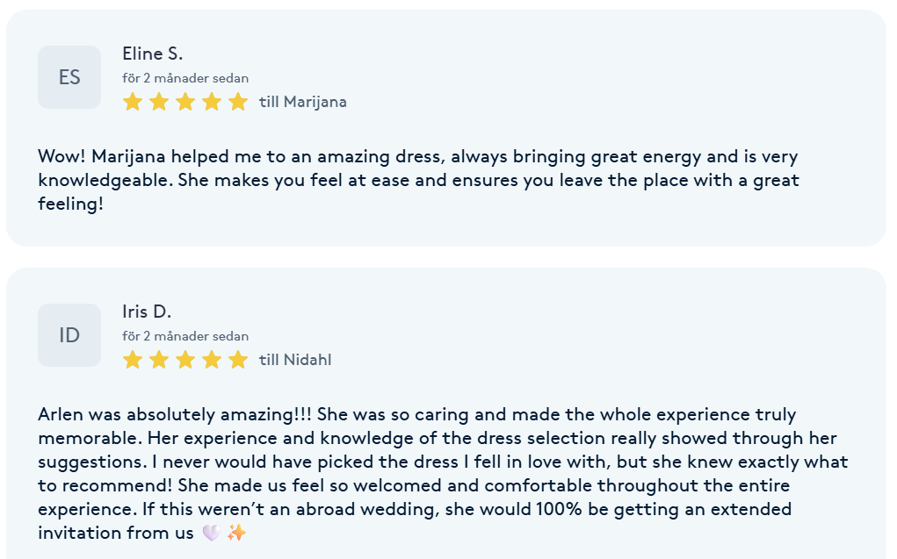Viewport: 897px width, 559px height.
Task: Click the third star in Eline's rating
Action: click(185, 102)
